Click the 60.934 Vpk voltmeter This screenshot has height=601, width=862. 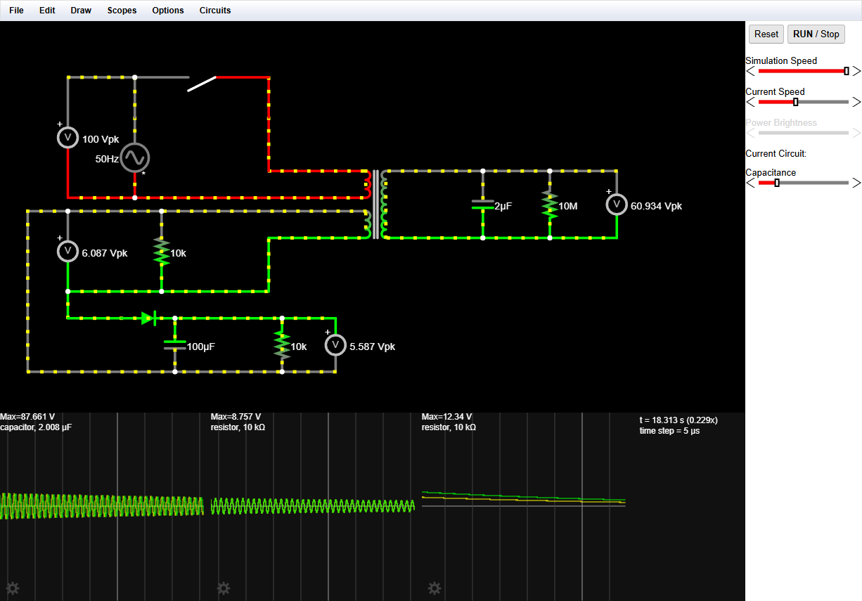coord(617,205)
